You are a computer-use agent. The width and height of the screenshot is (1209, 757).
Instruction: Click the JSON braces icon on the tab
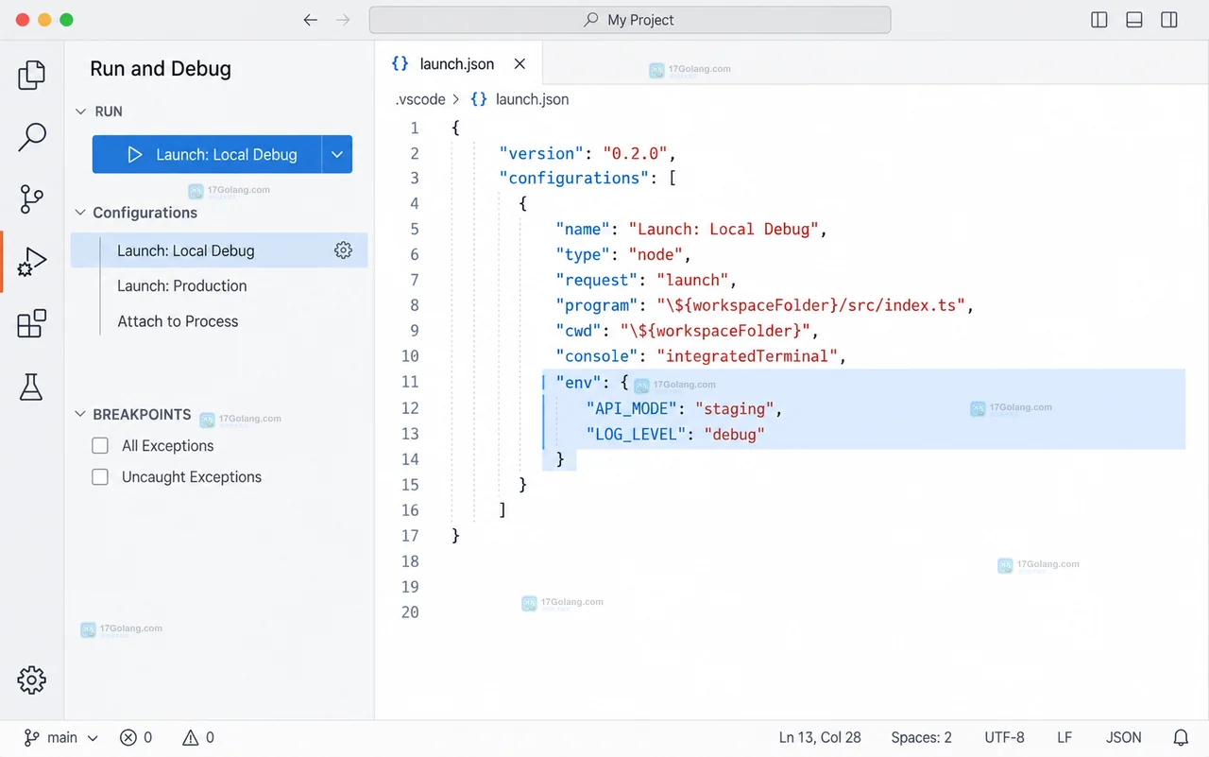pos(400,63)
